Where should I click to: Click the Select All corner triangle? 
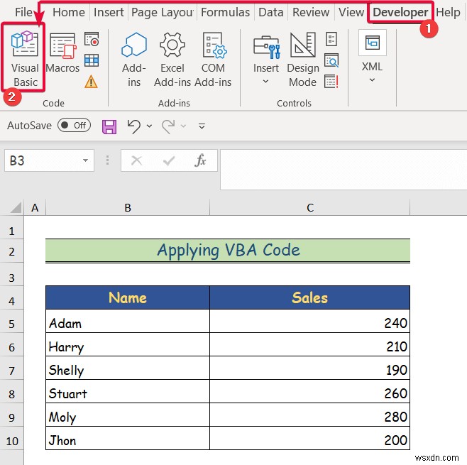(x=16, y=207)
